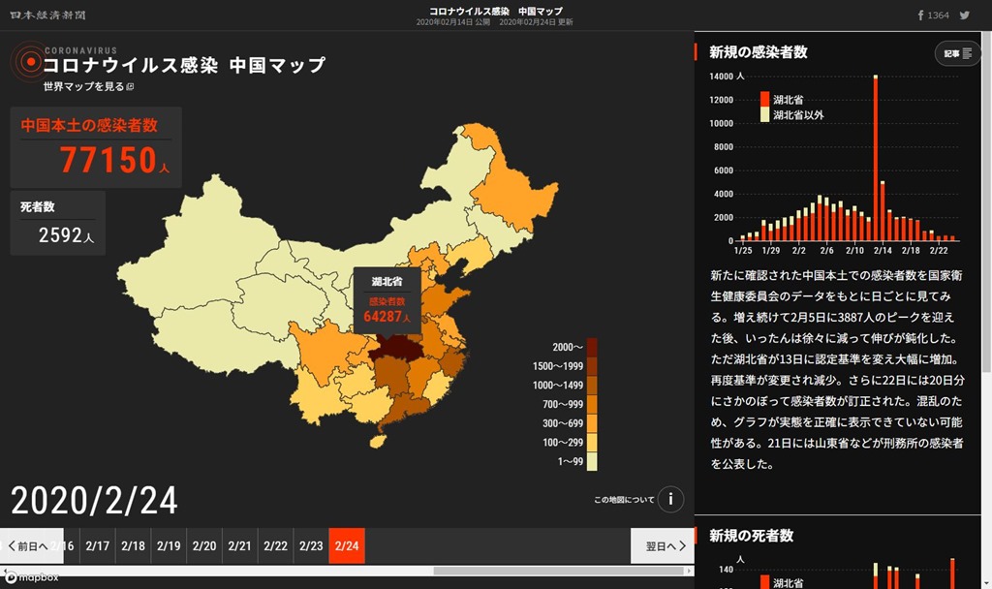Screen dimensions: 992x589
Task: Open the article (記事) button
Action: click(958, 54)
